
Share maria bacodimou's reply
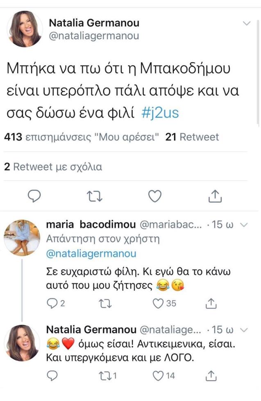pos(211,303)
